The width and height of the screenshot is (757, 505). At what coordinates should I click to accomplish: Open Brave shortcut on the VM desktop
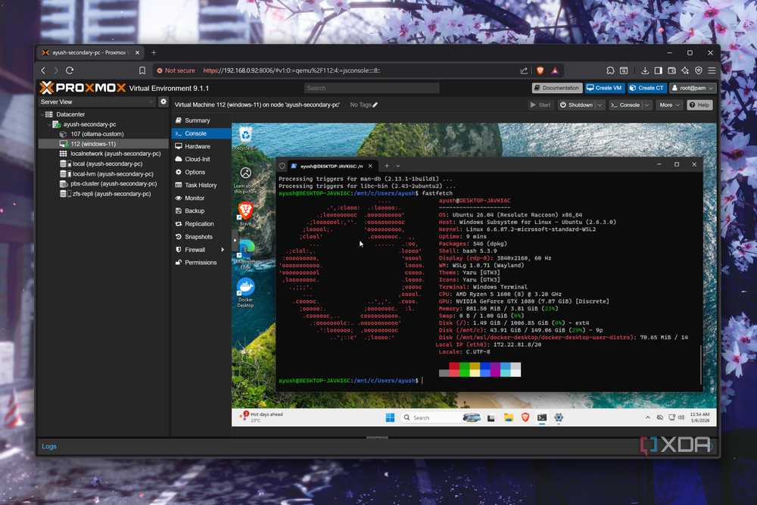[x=245, y=214]
